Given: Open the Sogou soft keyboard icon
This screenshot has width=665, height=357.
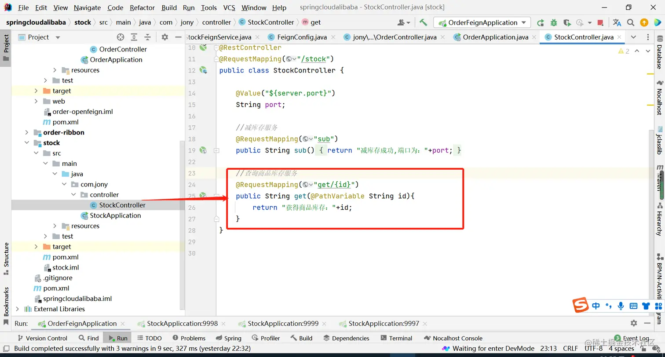Looking at the screenshot, I should click(x=634, y=306).
